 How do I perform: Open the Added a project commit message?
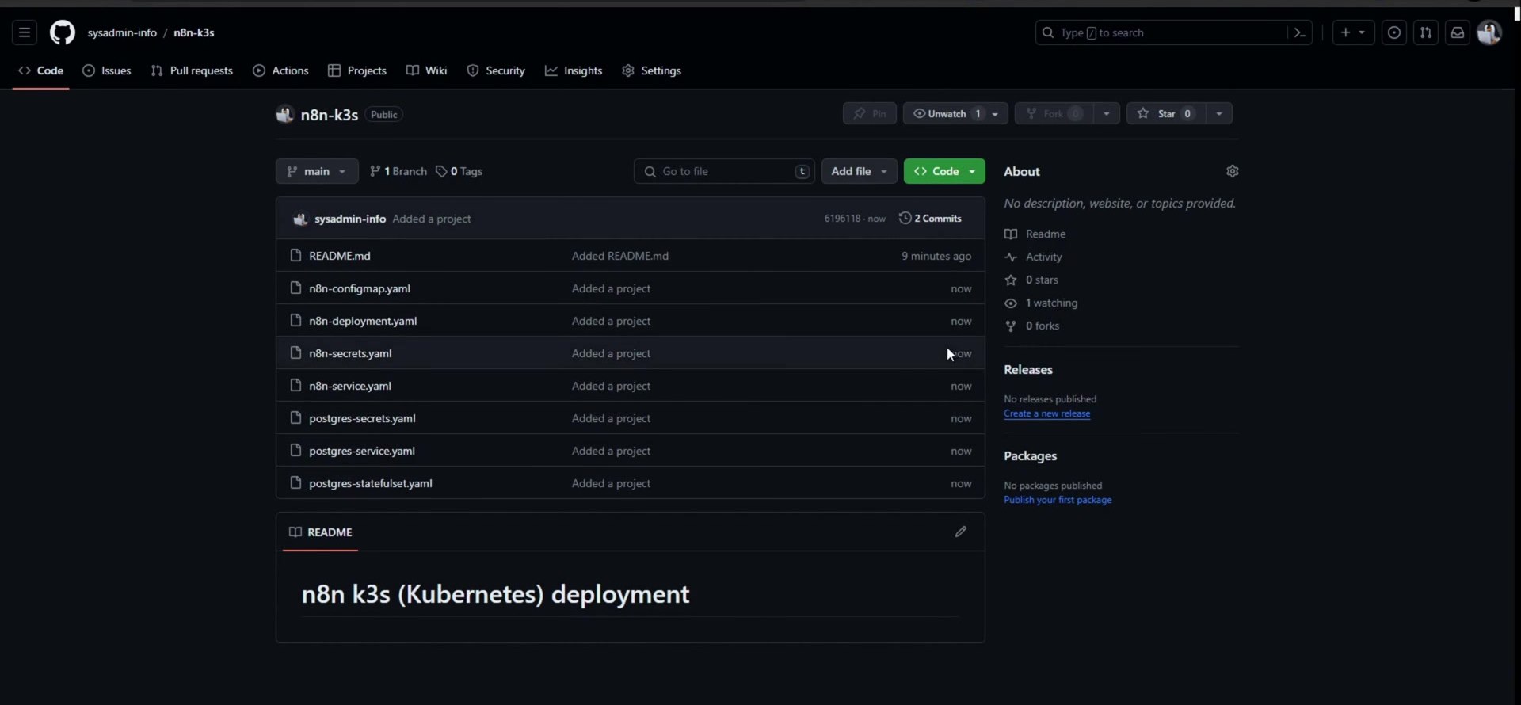pyautogui.click(x=432, y=219)
